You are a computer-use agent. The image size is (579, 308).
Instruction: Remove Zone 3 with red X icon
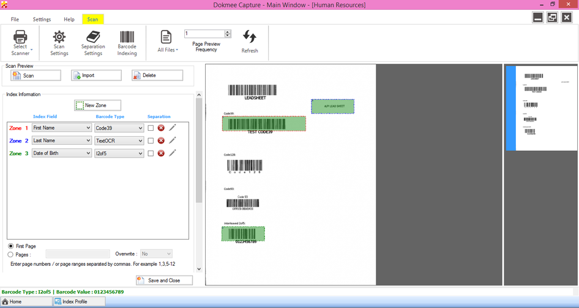[x=161, y=153]
